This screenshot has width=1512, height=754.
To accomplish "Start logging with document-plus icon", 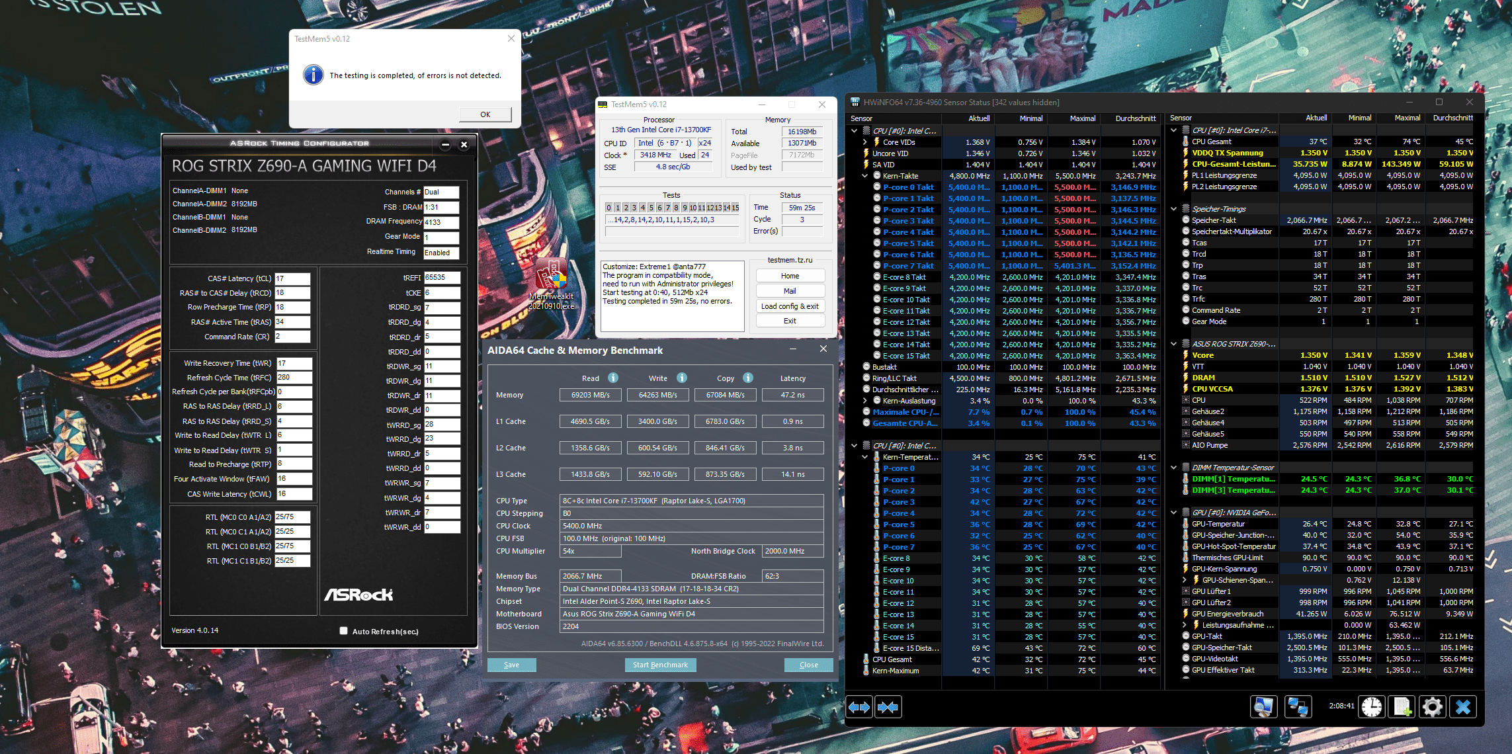I will (1402, 707).
